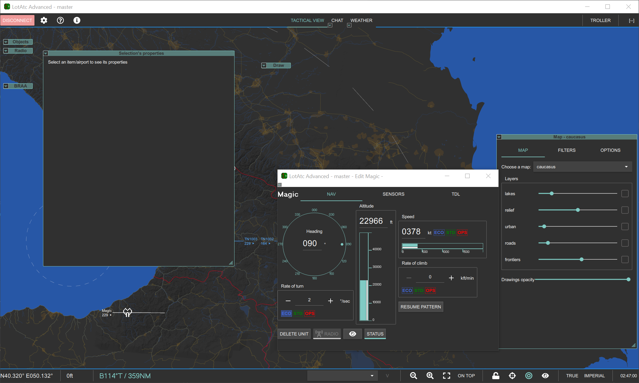Open the help question mark icon
The width and height of the screenshot is (639, 383).
pyautogui.click(x=60, y=20)
